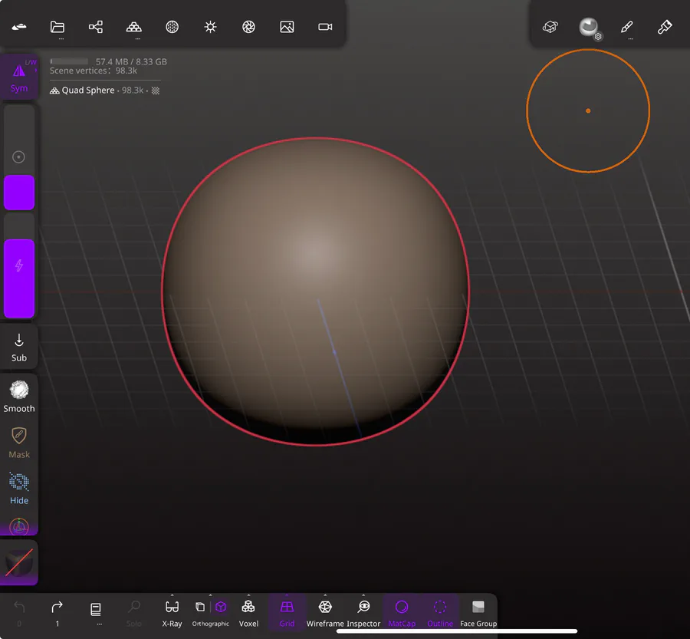
Task: Expand options arrow above Wireframe
Action: coord(325,595)
